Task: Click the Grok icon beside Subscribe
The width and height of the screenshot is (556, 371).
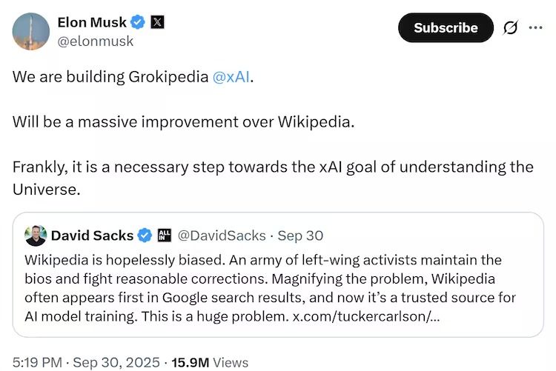Action: pos(510,28)
